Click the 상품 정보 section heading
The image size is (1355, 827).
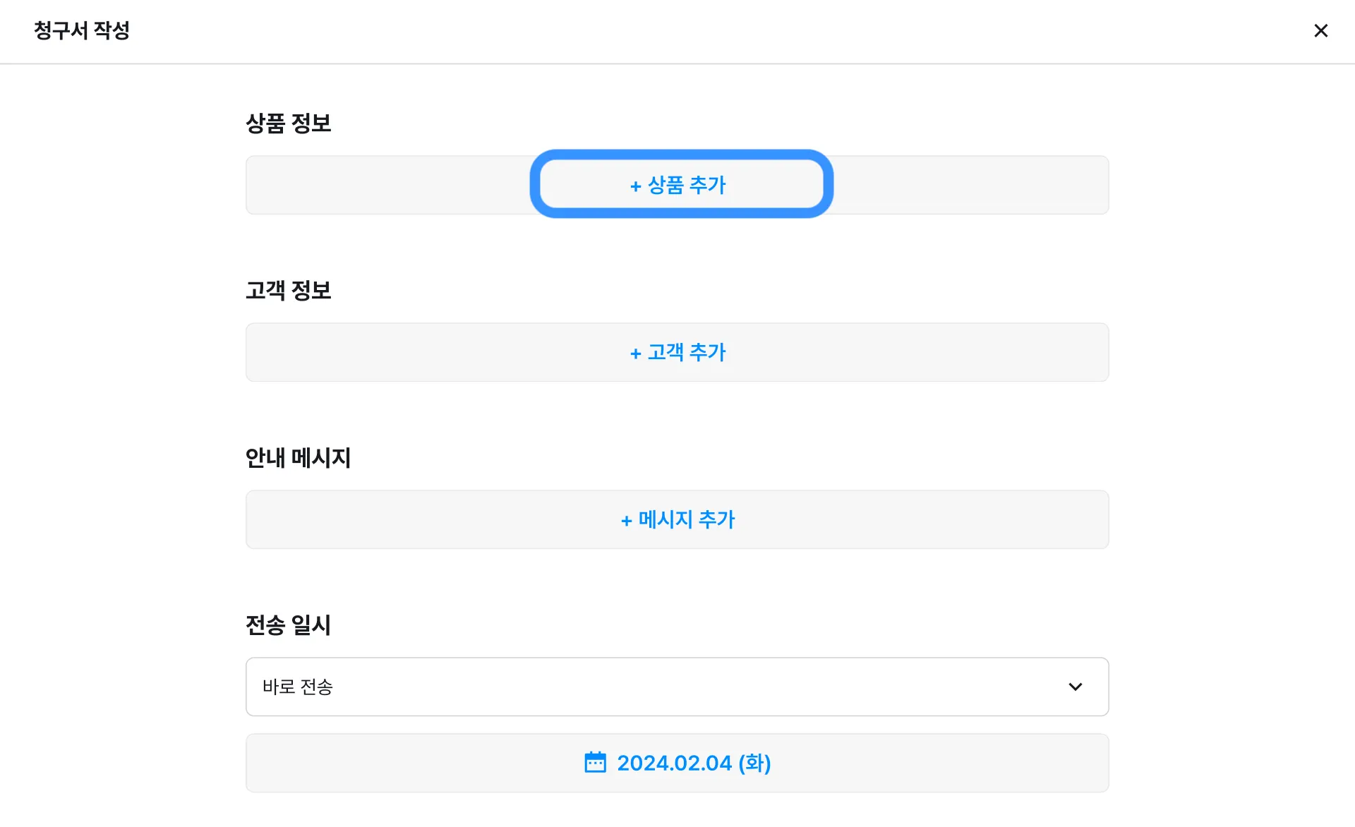point(288,123)
